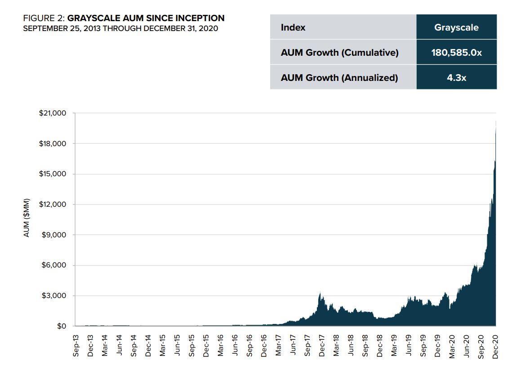Screen dimensions: 516x378
Task: Click the 'Jun-19' x-axis label
Action: pyautogui.click(x=409, y=345)
